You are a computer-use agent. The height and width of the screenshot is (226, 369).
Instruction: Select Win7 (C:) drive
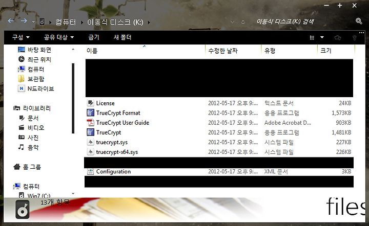pos(39,195)
